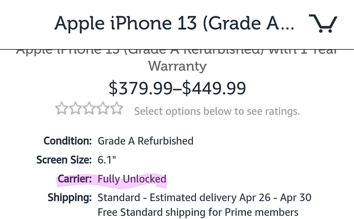Click the Condition label

[68, 141]
